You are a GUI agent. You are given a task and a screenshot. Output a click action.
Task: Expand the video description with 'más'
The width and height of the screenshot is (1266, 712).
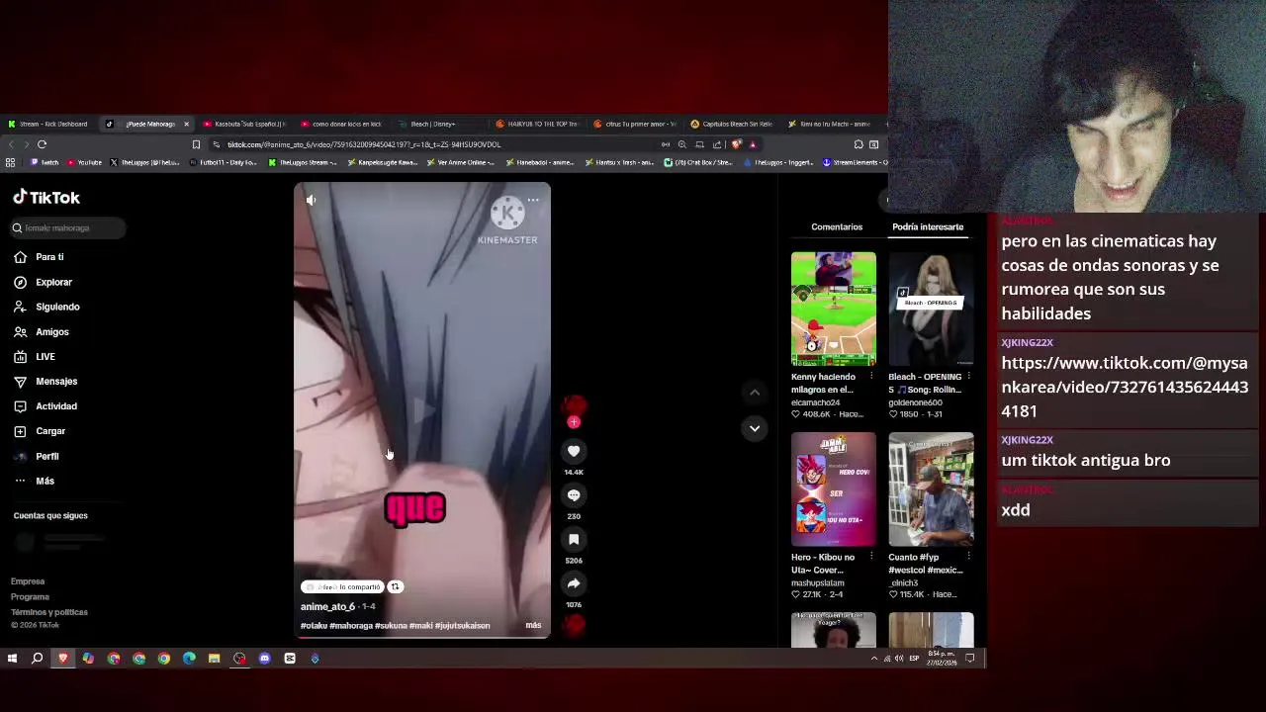(533, 625)
